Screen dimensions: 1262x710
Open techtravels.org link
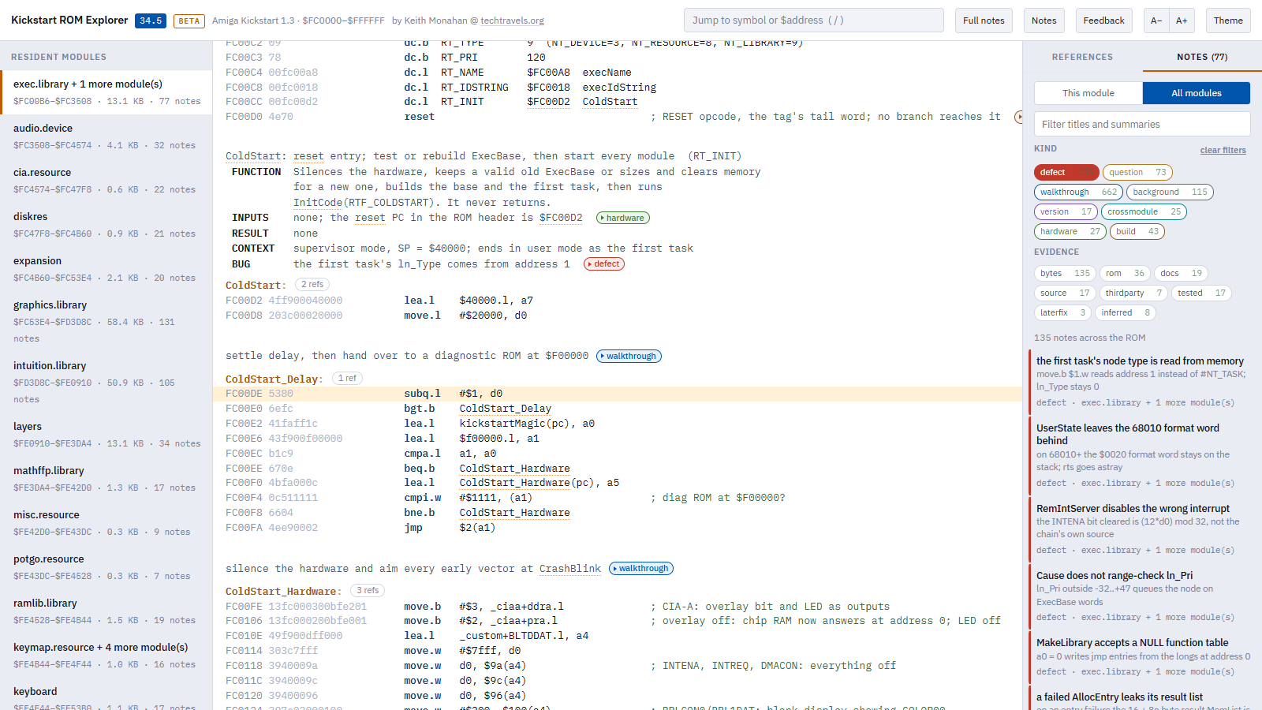click(512, 21)
